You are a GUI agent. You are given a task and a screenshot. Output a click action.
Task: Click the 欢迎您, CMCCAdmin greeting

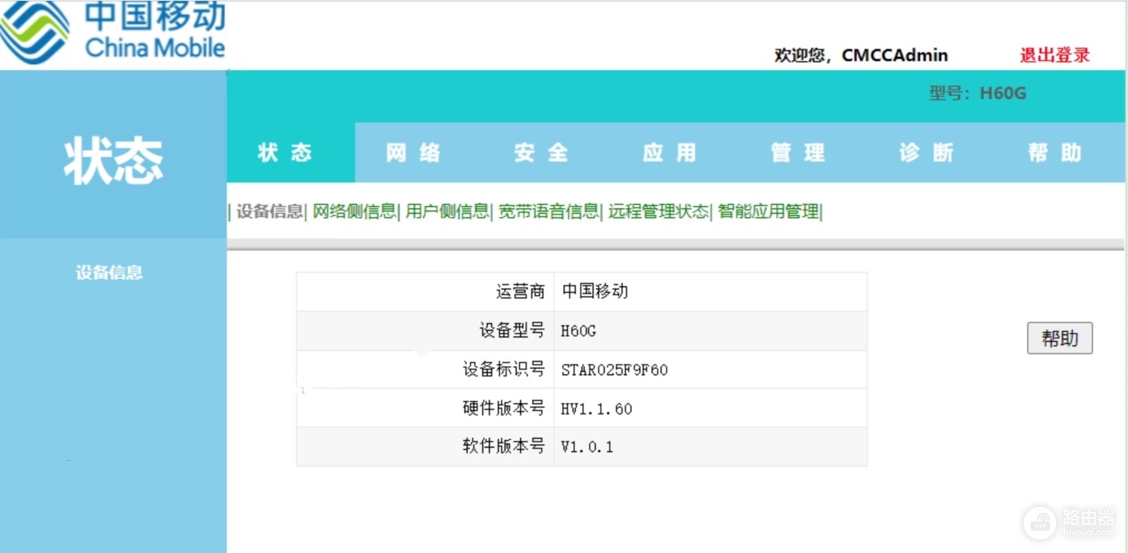(861, 55)
